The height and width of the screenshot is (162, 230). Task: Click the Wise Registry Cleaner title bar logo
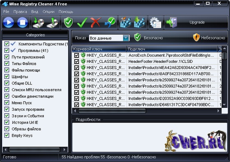coord(5,4)
